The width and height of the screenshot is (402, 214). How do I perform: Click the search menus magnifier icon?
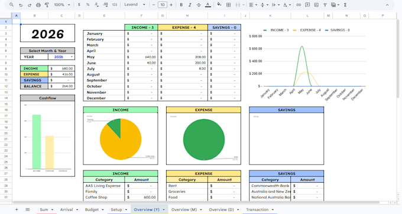click(12, 5)
